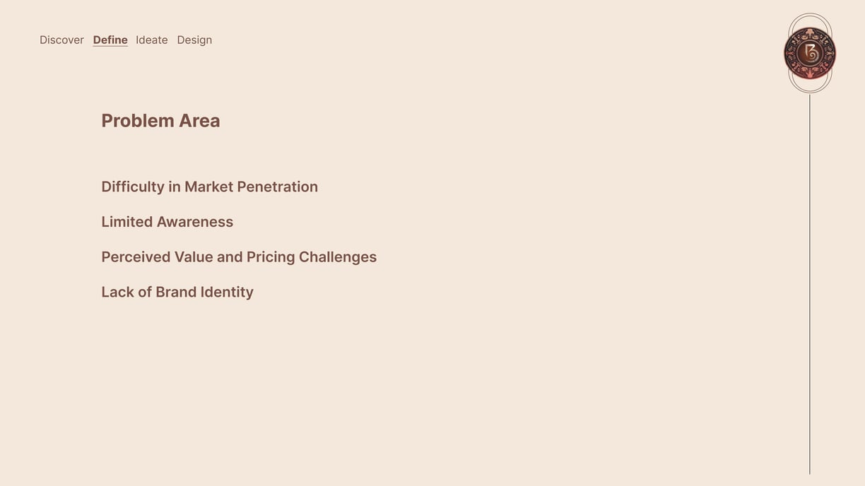Click the Lack of Brand Identity line
The width and height of the screenshot is (865, 486).
click(177, 292)
